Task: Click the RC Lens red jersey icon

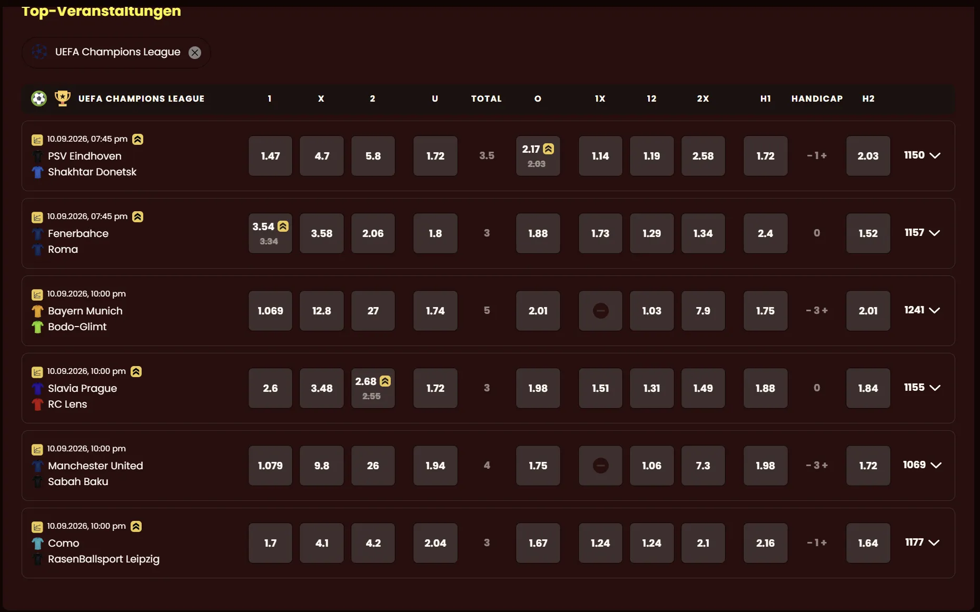Action: 37,404
